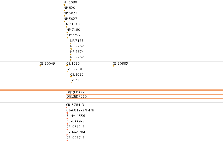The image size is (223, 142).
Task: Open the GS:6111 label
Action: coord(77,80)
